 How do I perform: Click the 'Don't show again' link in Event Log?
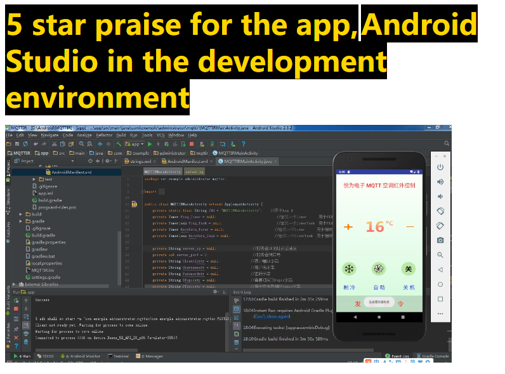272,316
